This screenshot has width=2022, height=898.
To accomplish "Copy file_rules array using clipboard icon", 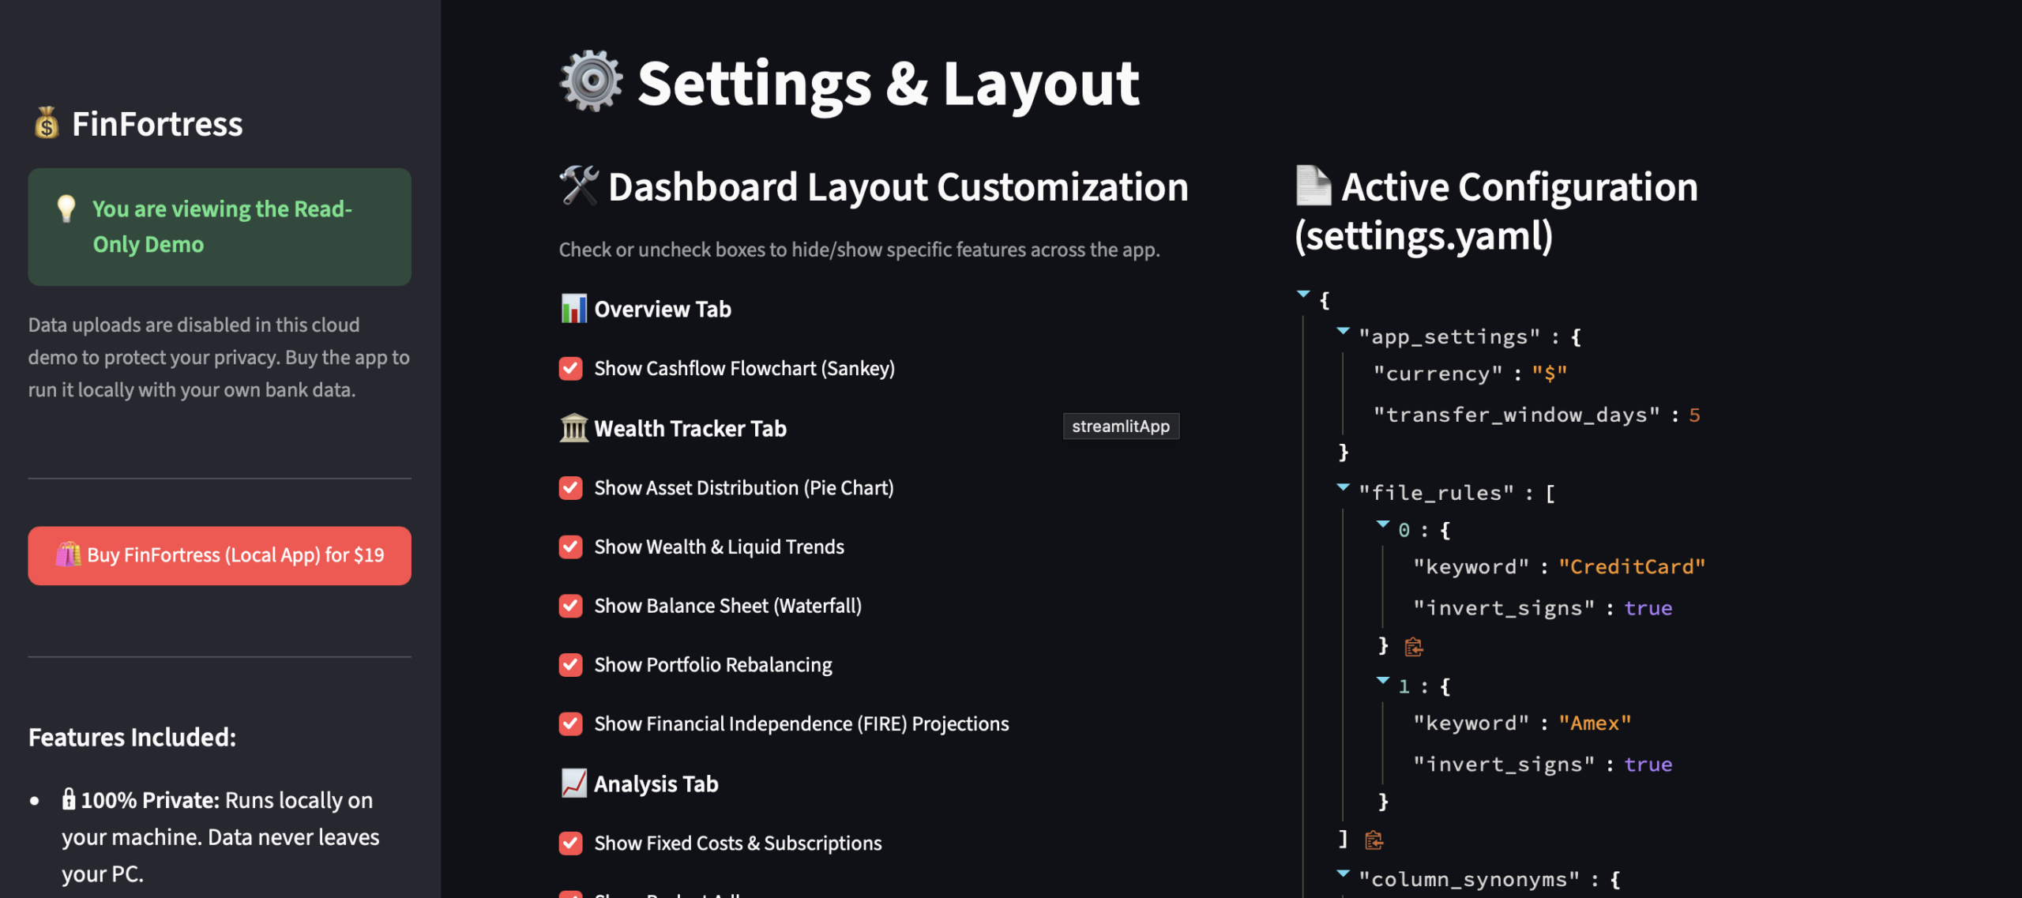I will pos(1374,840).
